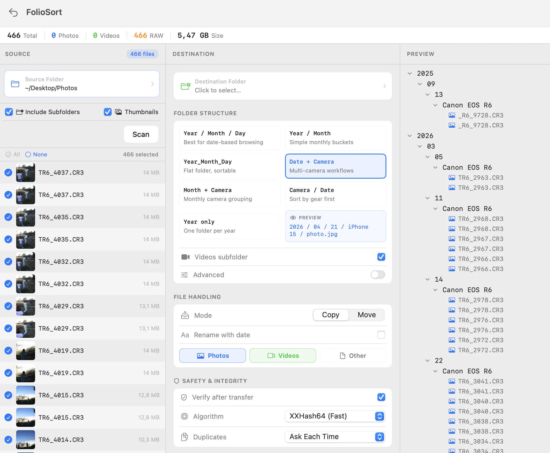Click the 466 files badge
This screenshot has width=550, height=453.
143,54
